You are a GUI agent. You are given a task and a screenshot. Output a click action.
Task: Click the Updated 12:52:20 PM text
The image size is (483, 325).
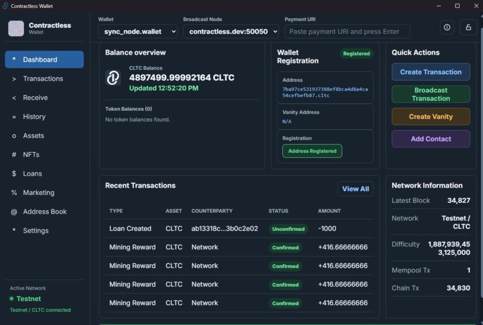click(x=164, y=88)
